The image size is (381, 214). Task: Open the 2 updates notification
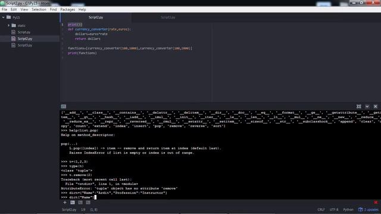point(368,210)
